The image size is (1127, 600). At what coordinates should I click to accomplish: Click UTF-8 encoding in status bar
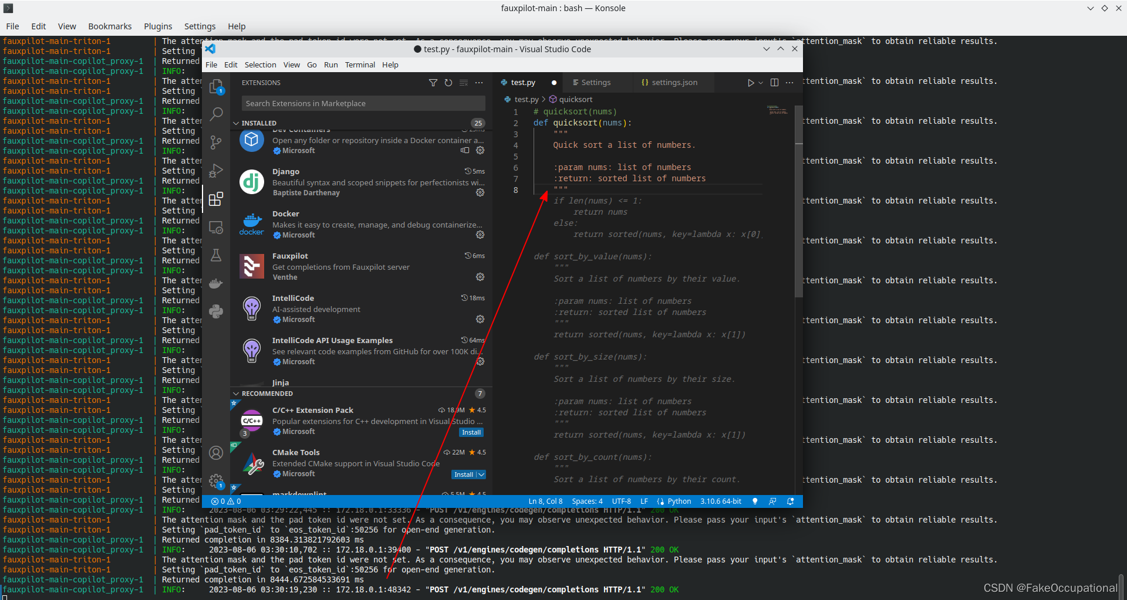(621, 501)
